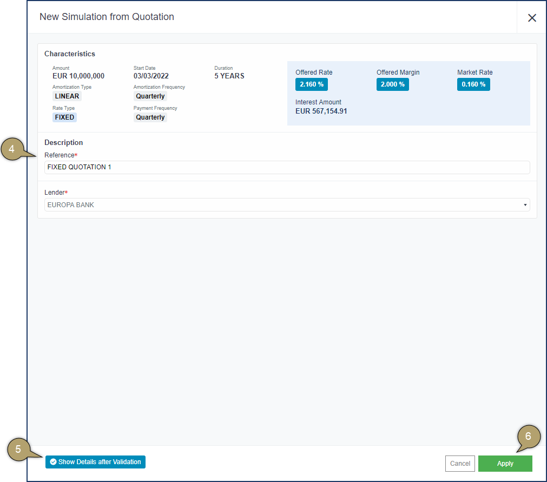Click the callout marker number 5
547x482 pixels.
tap(18, 449)
